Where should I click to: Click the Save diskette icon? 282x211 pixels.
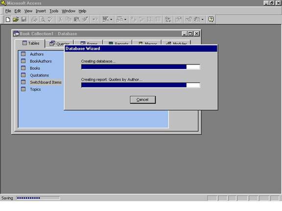click(x=23, y=20)
